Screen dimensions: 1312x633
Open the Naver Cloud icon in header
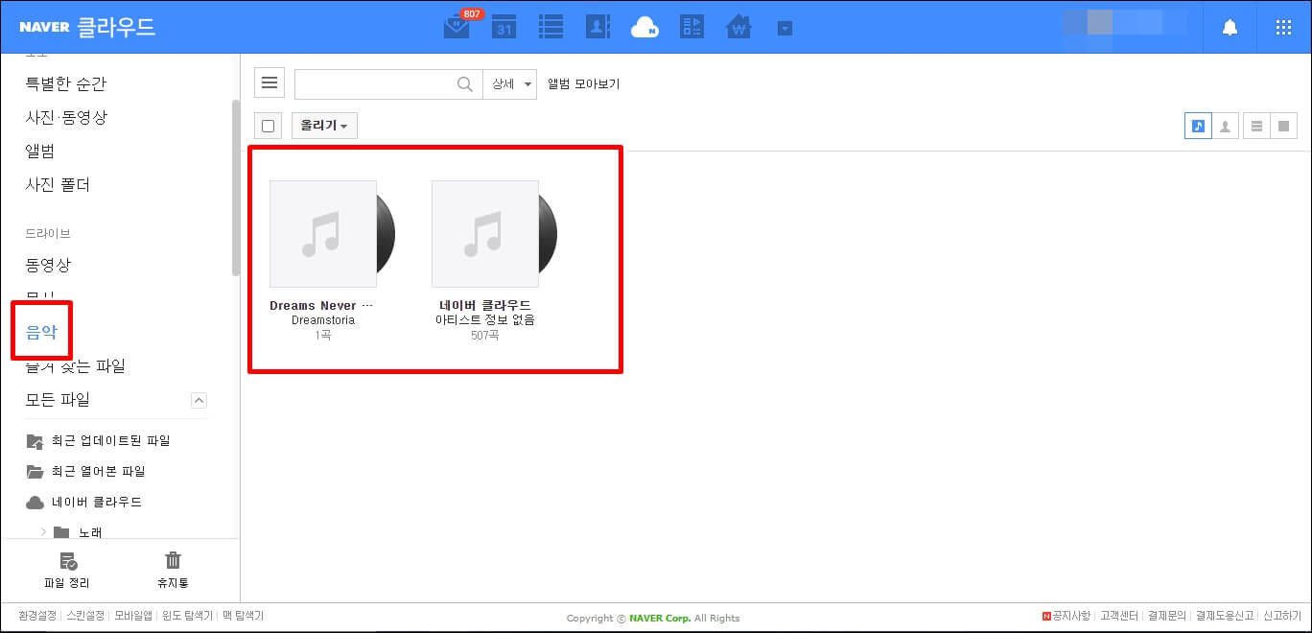(x=644, y=27)
